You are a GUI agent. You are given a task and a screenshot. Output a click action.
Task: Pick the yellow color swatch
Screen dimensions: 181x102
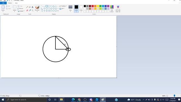coord(98,6)
